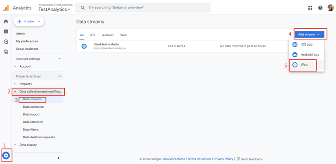Click the Web globe icon in dropdown
This screenshot has height=164, width=336.
pyautogui.click(x=295, y=65)
